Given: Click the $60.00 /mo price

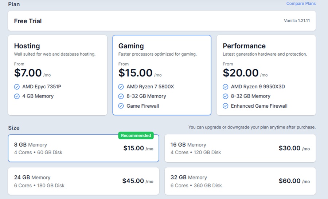Looking at the screenshot, I should tap(294, 181).
